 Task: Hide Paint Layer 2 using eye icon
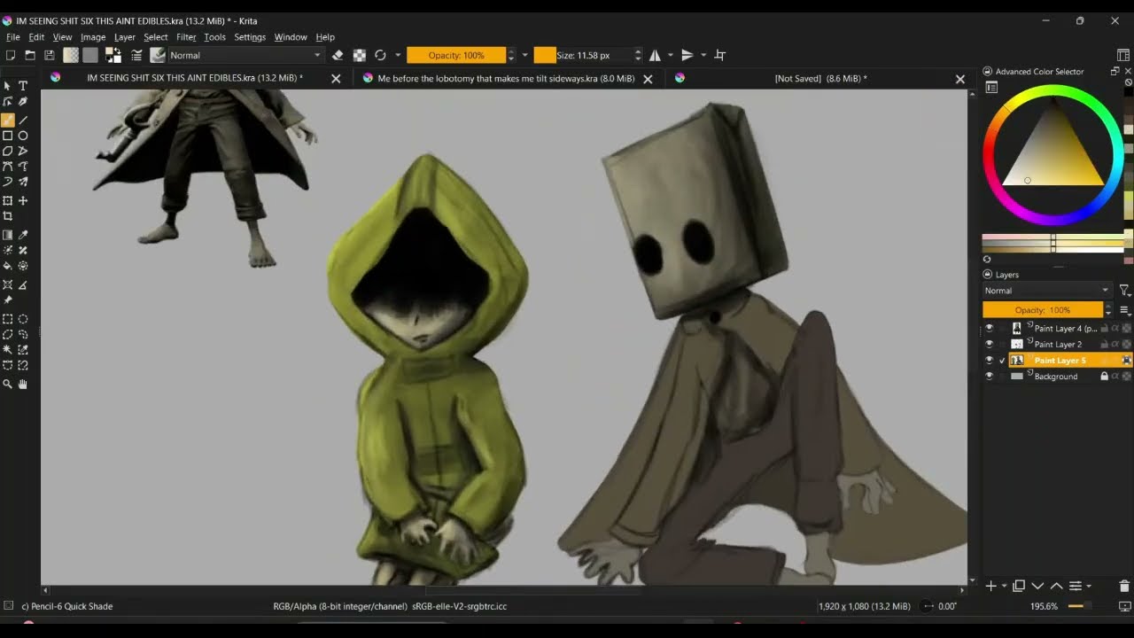pyautogui.click(x=989, y=344)
